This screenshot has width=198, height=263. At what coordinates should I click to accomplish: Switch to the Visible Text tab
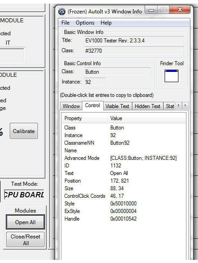coord(117,106)
